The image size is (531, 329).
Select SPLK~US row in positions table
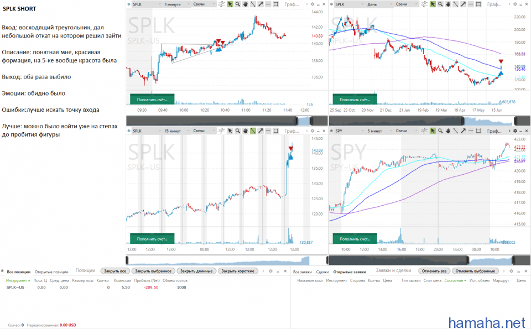point(145,288)
